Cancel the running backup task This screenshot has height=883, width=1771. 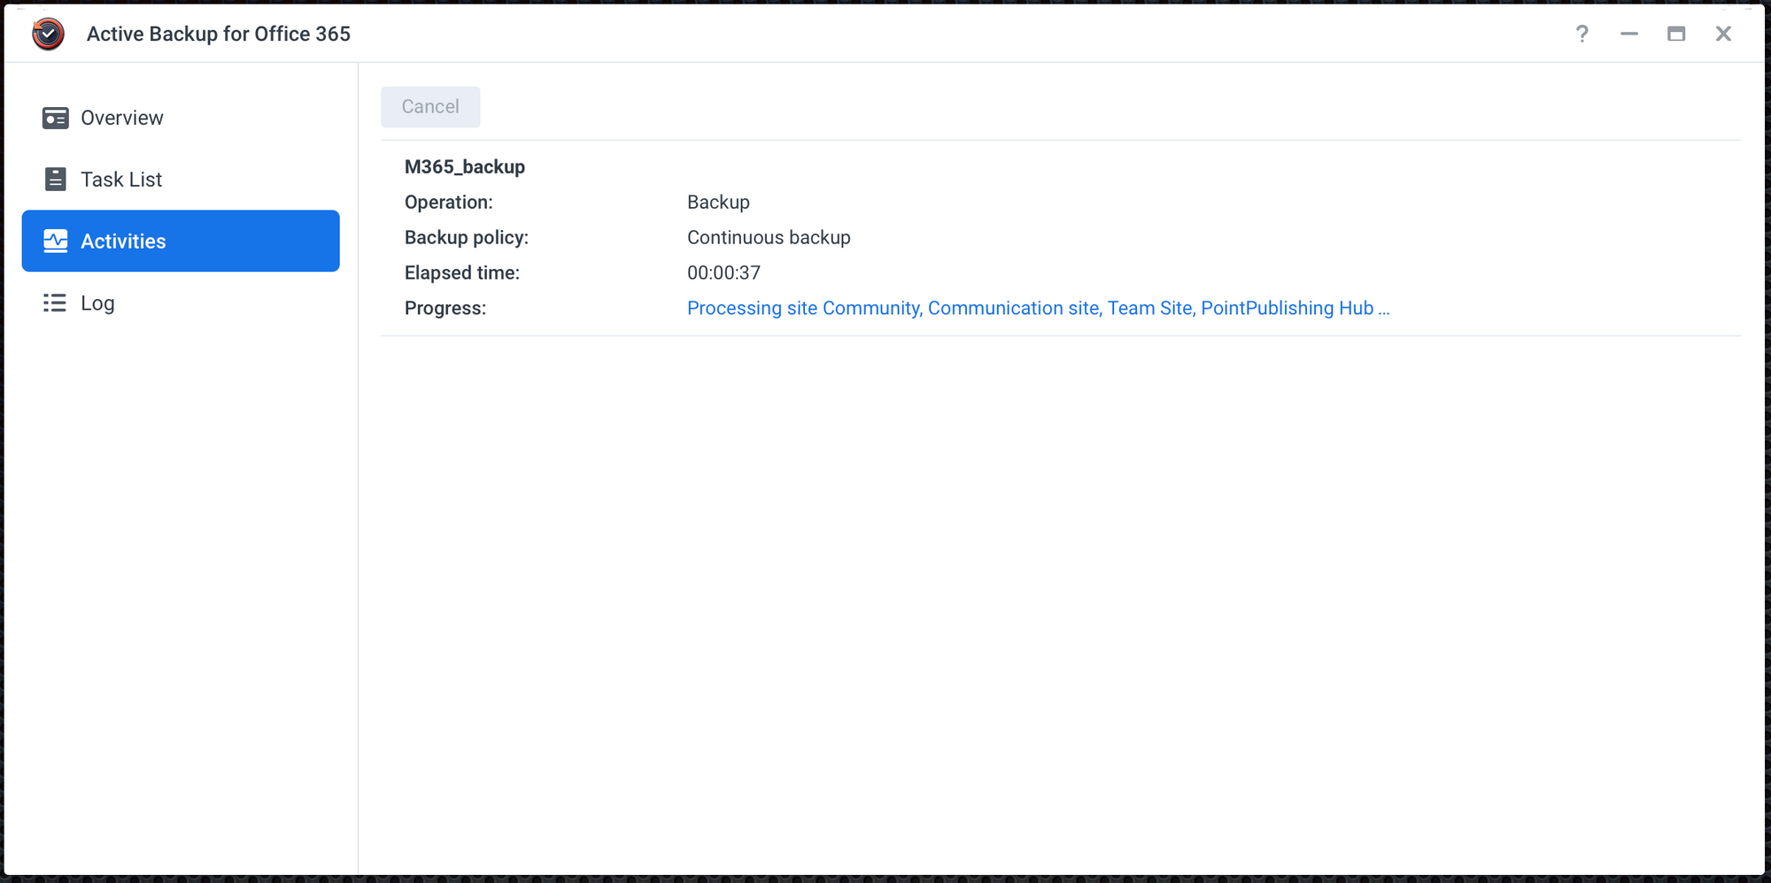(x=430, y=106)
